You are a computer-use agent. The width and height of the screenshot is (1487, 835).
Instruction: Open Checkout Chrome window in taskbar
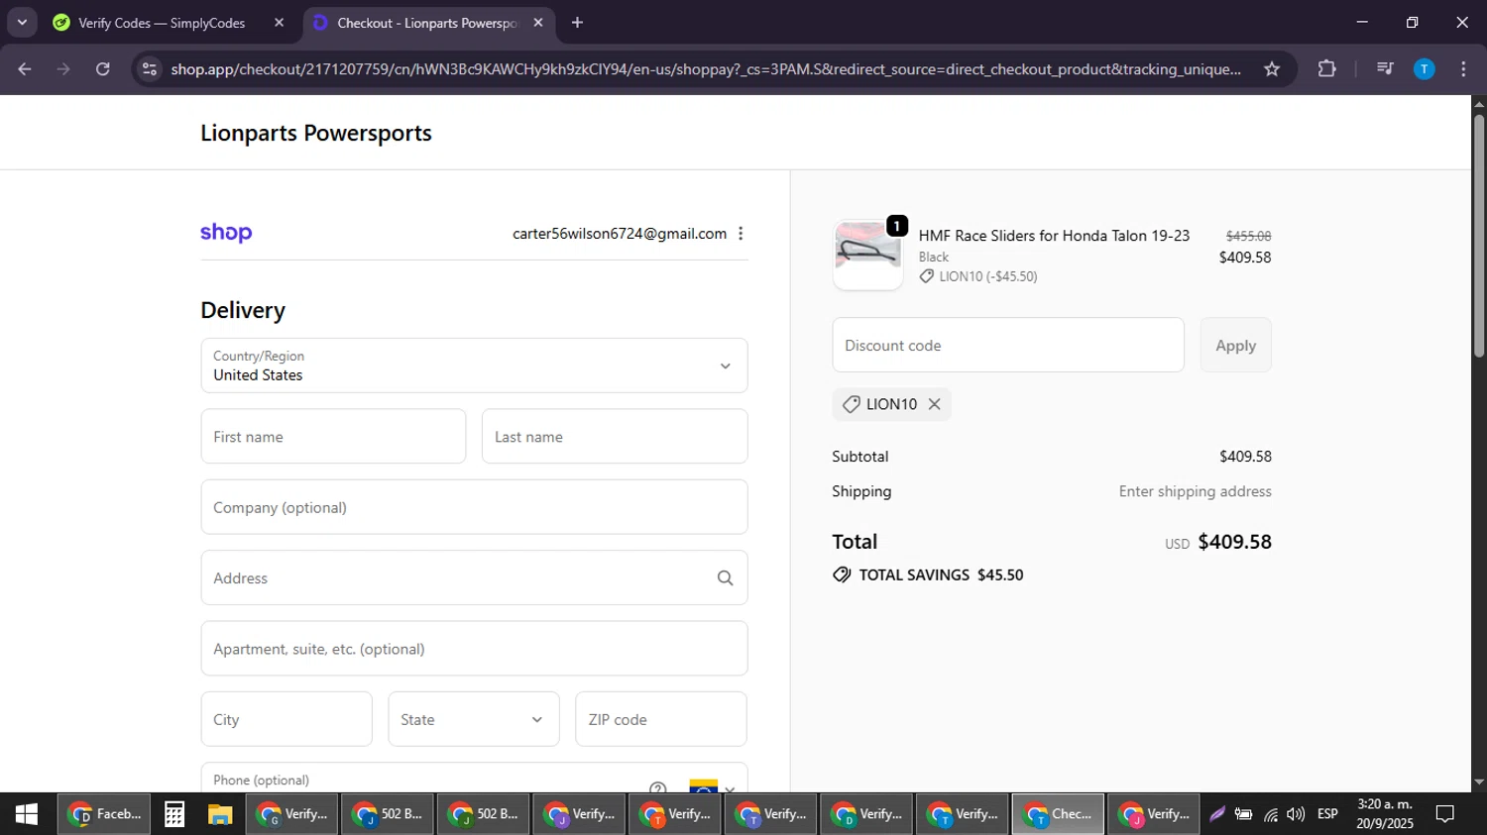pos(1058,814)
